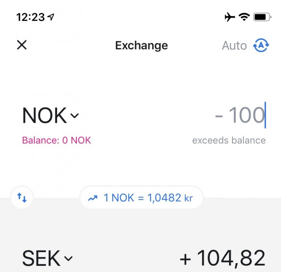Tap the Auto exchange circular icon
Viewport: 281px width, 272px height.
[261, 45]
